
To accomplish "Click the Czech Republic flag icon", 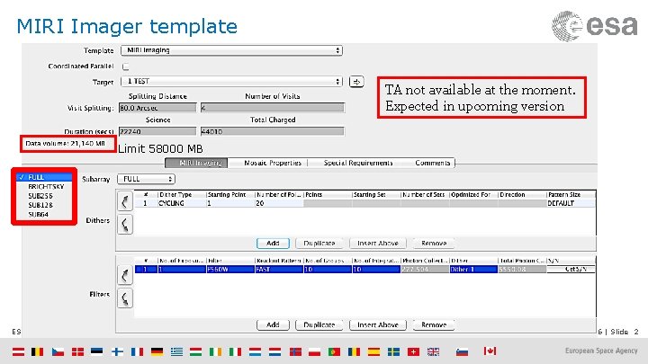I will click(58, 351).
